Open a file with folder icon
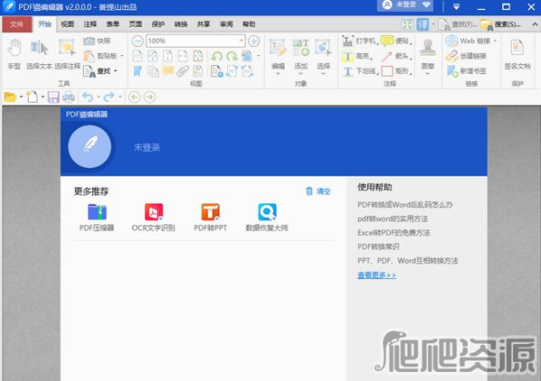 (10, 97)
